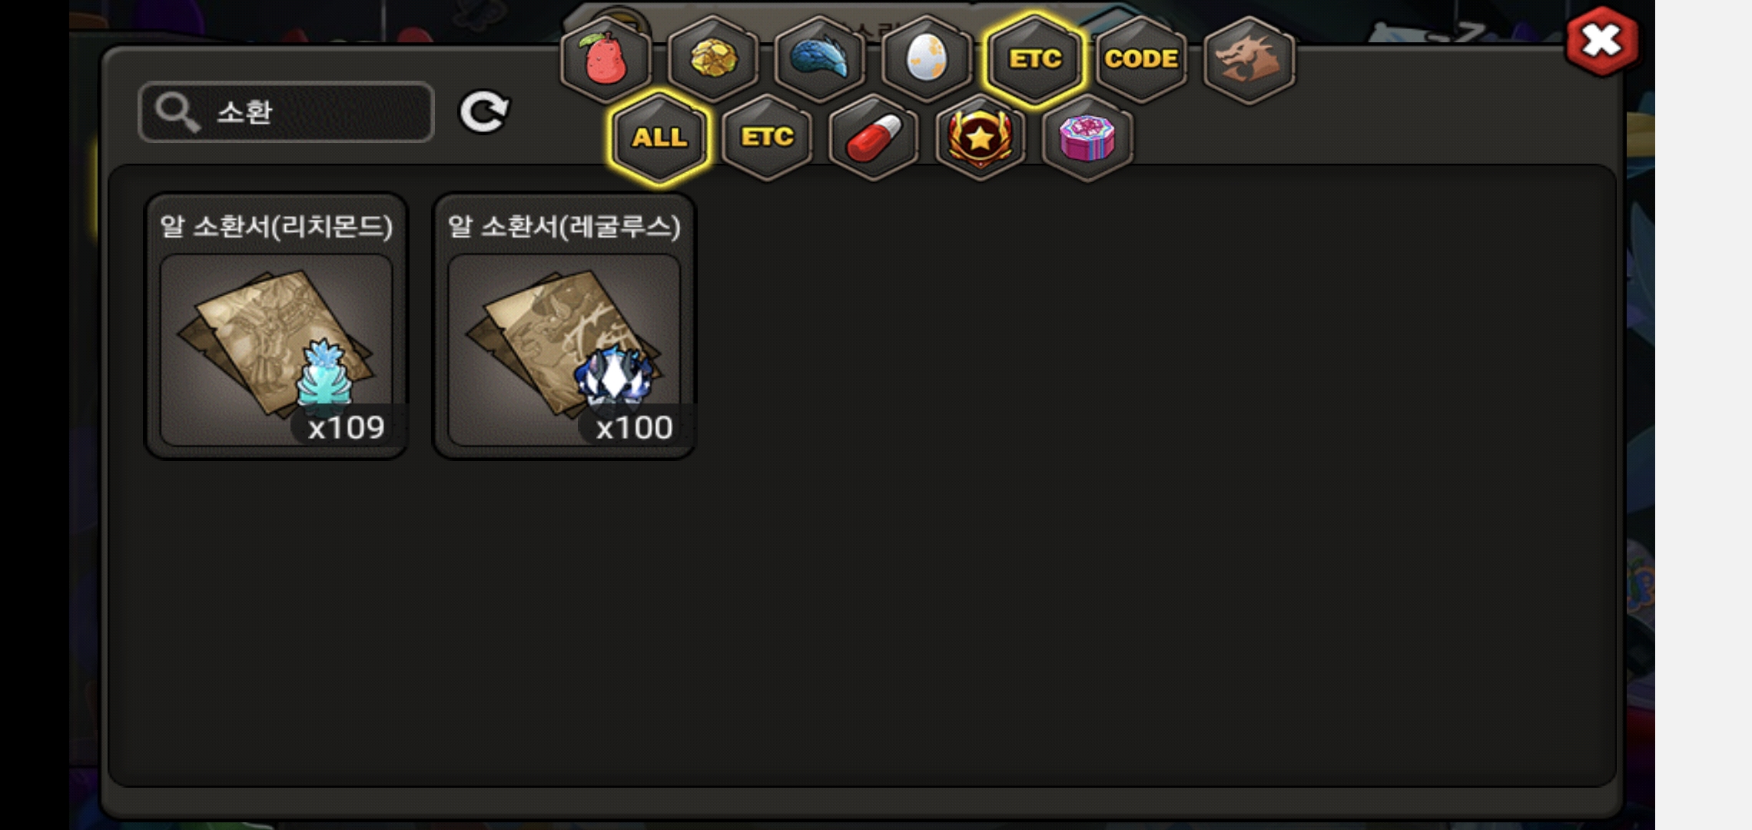Choose the second-row ETC subcategory filter
This screenshot has width=1752, height=830.
click(x=767, y=138)
